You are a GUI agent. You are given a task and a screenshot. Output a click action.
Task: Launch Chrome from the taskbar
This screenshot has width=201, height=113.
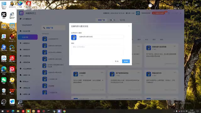[x=64, y=111]
